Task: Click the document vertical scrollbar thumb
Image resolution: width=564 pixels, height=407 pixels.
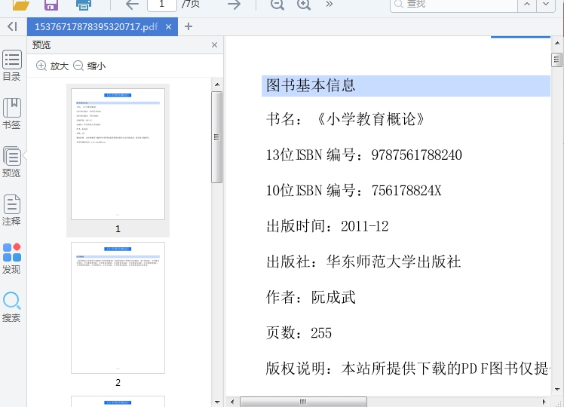Action: tap(557, 60)
